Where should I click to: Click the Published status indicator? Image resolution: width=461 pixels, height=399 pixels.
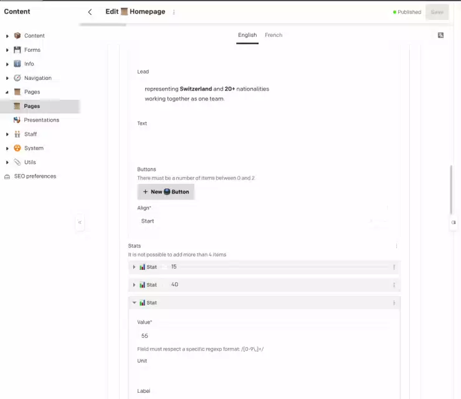click(407, 12)
